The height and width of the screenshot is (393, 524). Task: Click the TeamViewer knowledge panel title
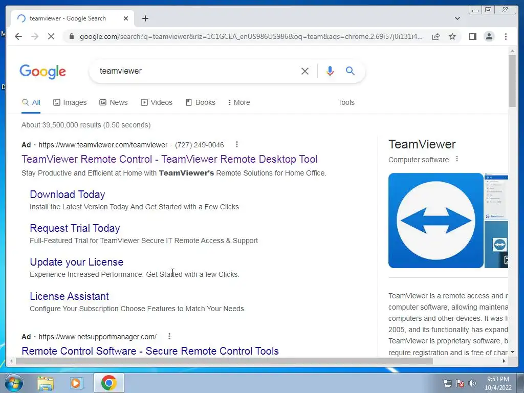click(x=422, y=144)
